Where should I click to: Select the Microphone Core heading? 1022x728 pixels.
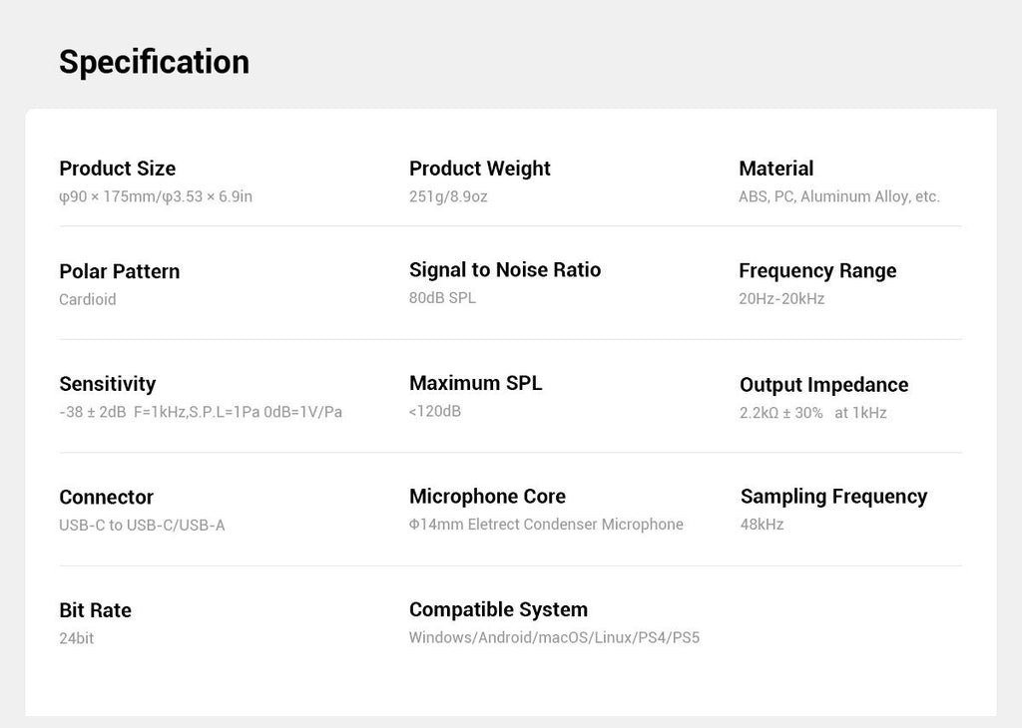(x=487, y=497)
